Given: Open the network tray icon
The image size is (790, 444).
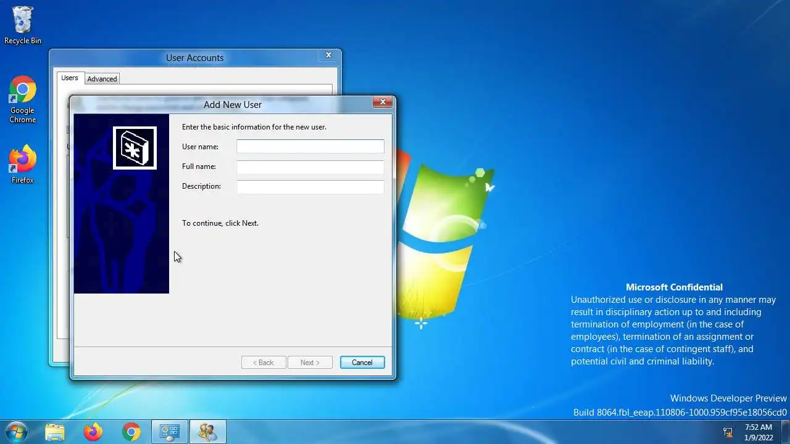Looking at the screenshot, I should click(728, 432).
